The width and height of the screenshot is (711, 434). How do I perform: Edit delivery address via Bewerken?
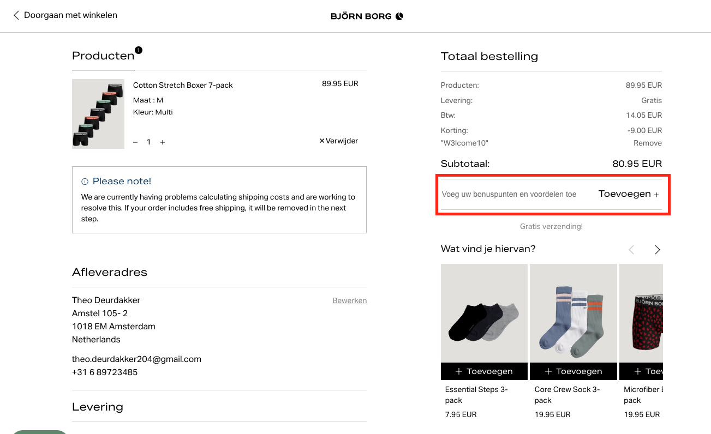(x=350, y=300)
